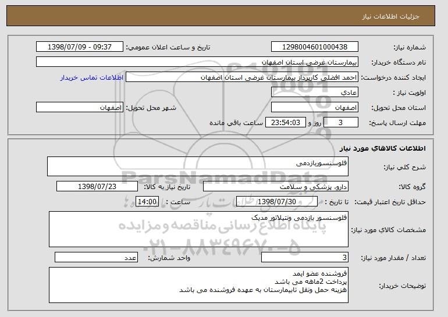The height and width of the screenshot is (317, 448).
Task: Click buyer organization name field
Action: 197,62
